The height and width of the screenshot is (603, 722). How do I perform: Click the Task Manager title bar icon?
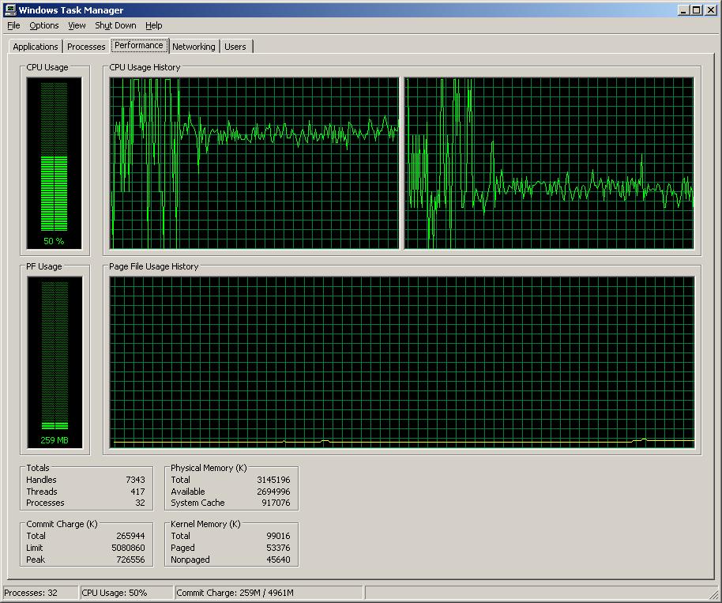pyautogui.click(x=9, y=9)
